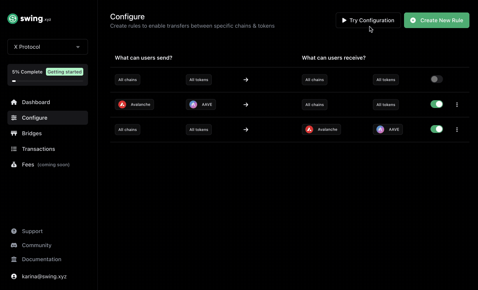
Task: Click the Swing logo icon
Action: coord(13,19)
